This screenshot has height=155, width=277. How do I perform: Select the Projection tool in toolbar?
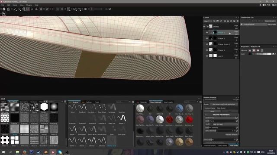pyautogui.click(x=23, y=9)
